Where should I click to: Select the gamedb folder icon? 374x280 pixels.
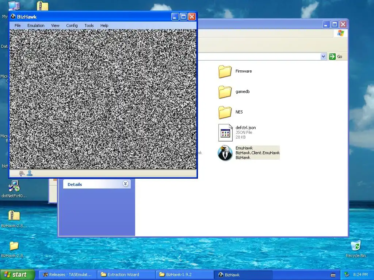point(225,92)
